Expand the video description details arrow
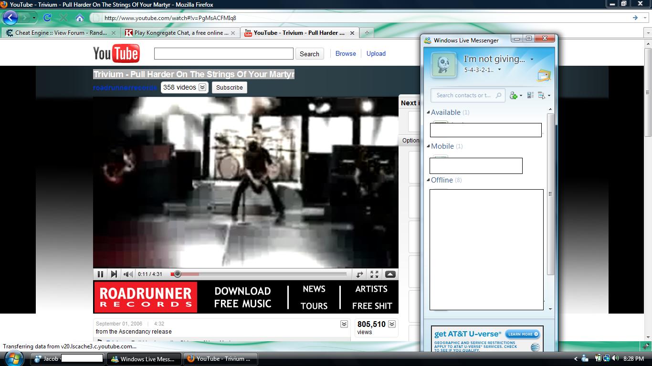The width and height of the screenshot is (652, 366). point(344,324)
